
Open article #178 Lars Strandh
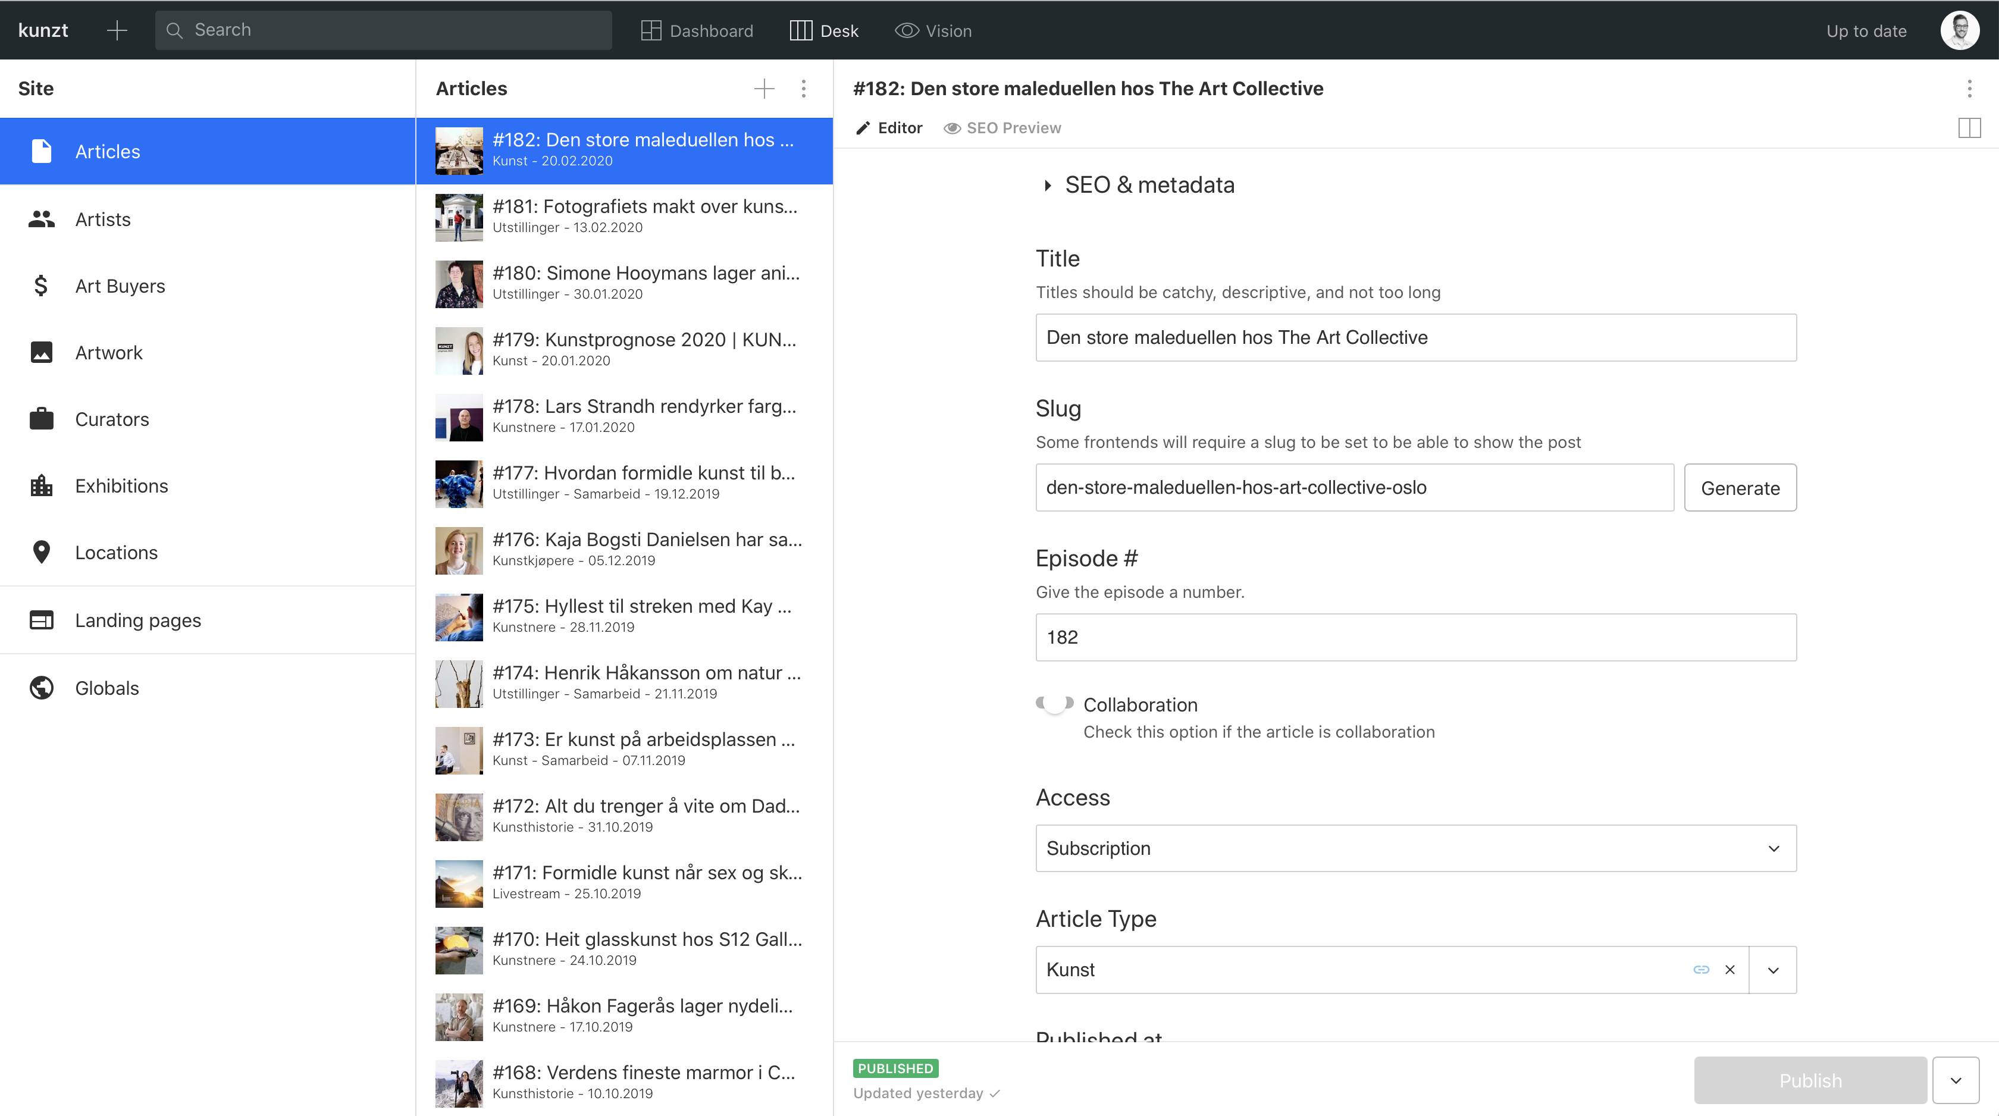pyautogui.click(x=624, y=418)
